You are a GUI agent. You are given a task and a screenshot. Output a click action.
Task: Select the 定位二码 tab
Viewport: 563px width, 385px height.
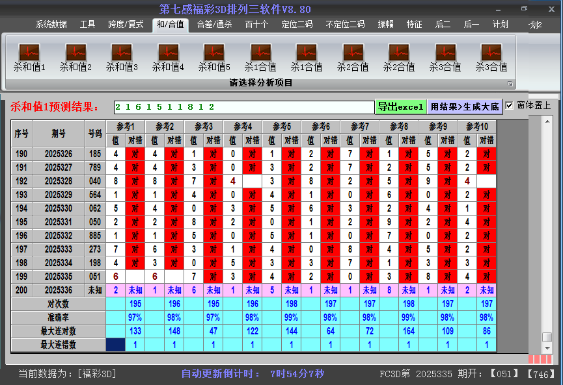297,25
